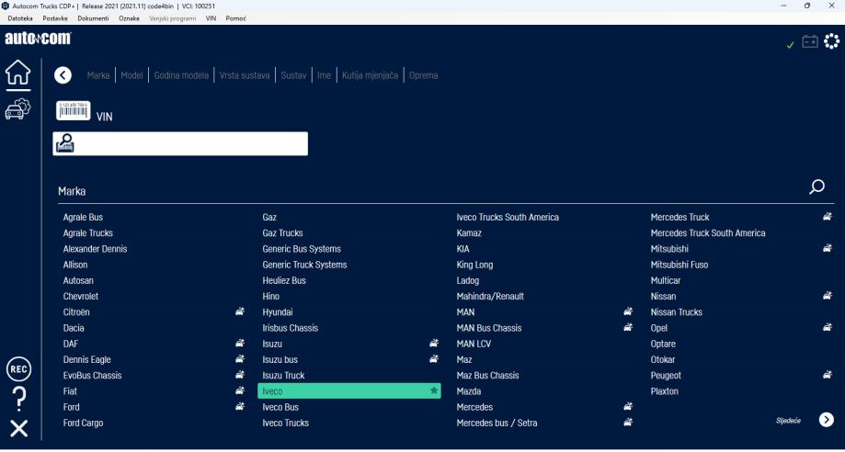Select MAN LCV brand
The width and height of the screenshot is (845, 452).
point(474,344)
